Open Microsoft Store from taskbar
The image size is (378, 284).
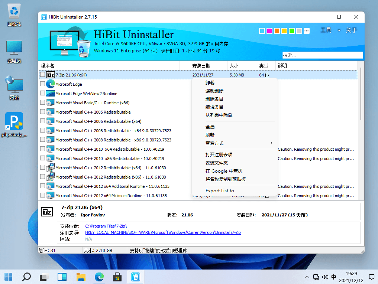click(117, 277)
